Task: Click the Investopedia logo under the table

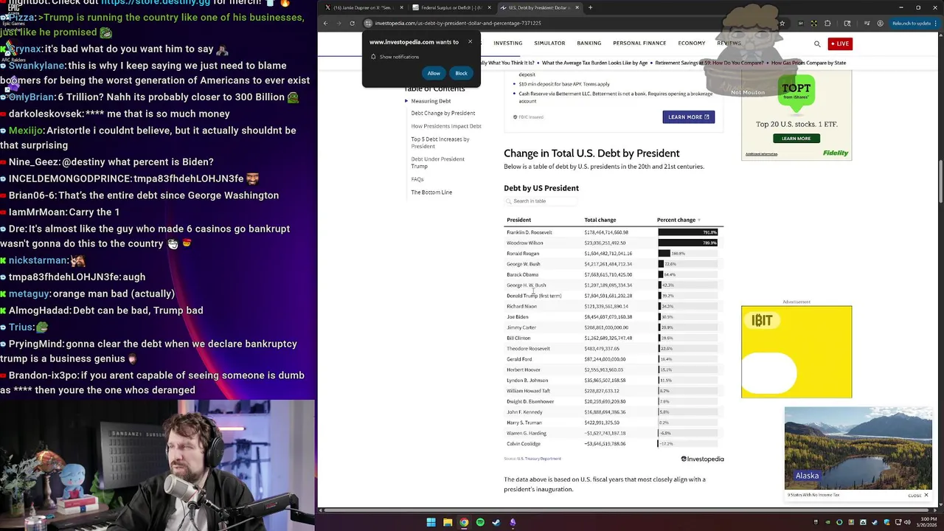Action: pos(702,459)
